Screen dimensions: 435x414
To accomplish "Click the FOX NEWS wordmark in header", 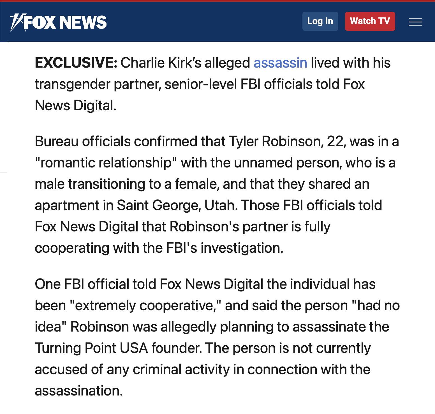I will coord(65,22).
